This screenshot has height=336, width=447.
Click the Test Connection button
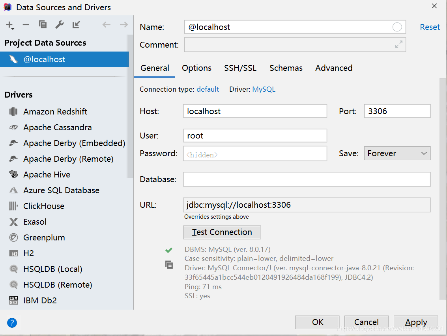coord(222,232)
